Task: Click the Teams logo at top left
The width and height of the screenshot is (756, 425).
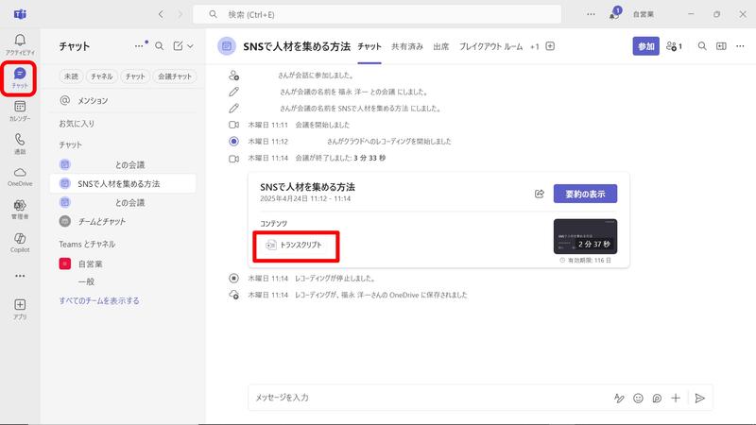Action: pyautogui.click(x=20, y=14)
